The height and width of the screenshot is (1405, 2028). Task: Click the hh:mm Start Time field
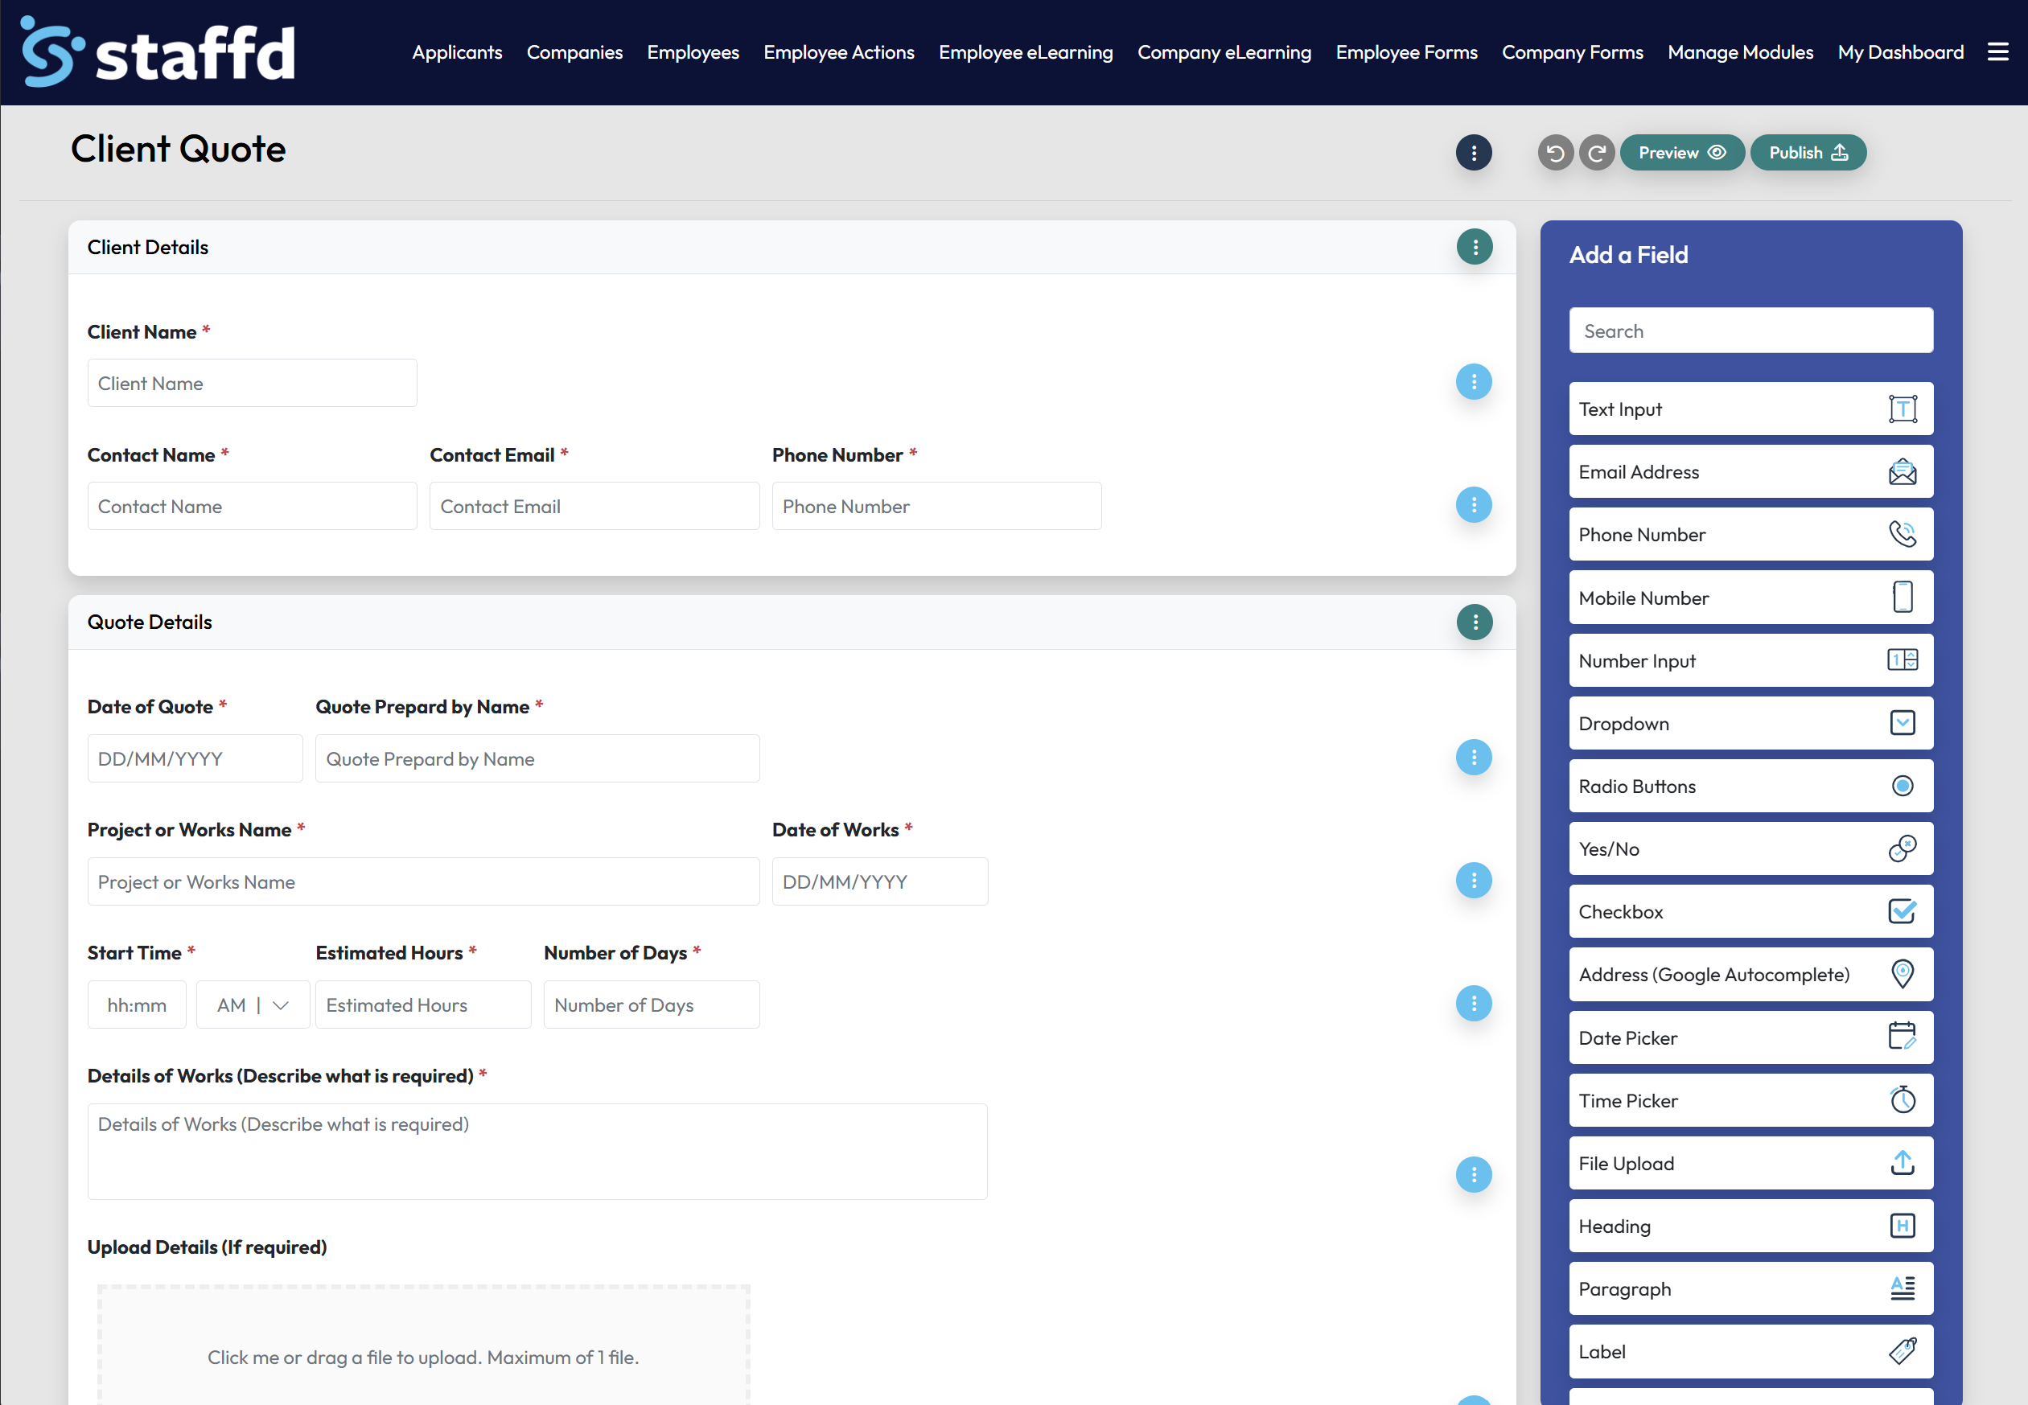click(x=138, y=1004)
